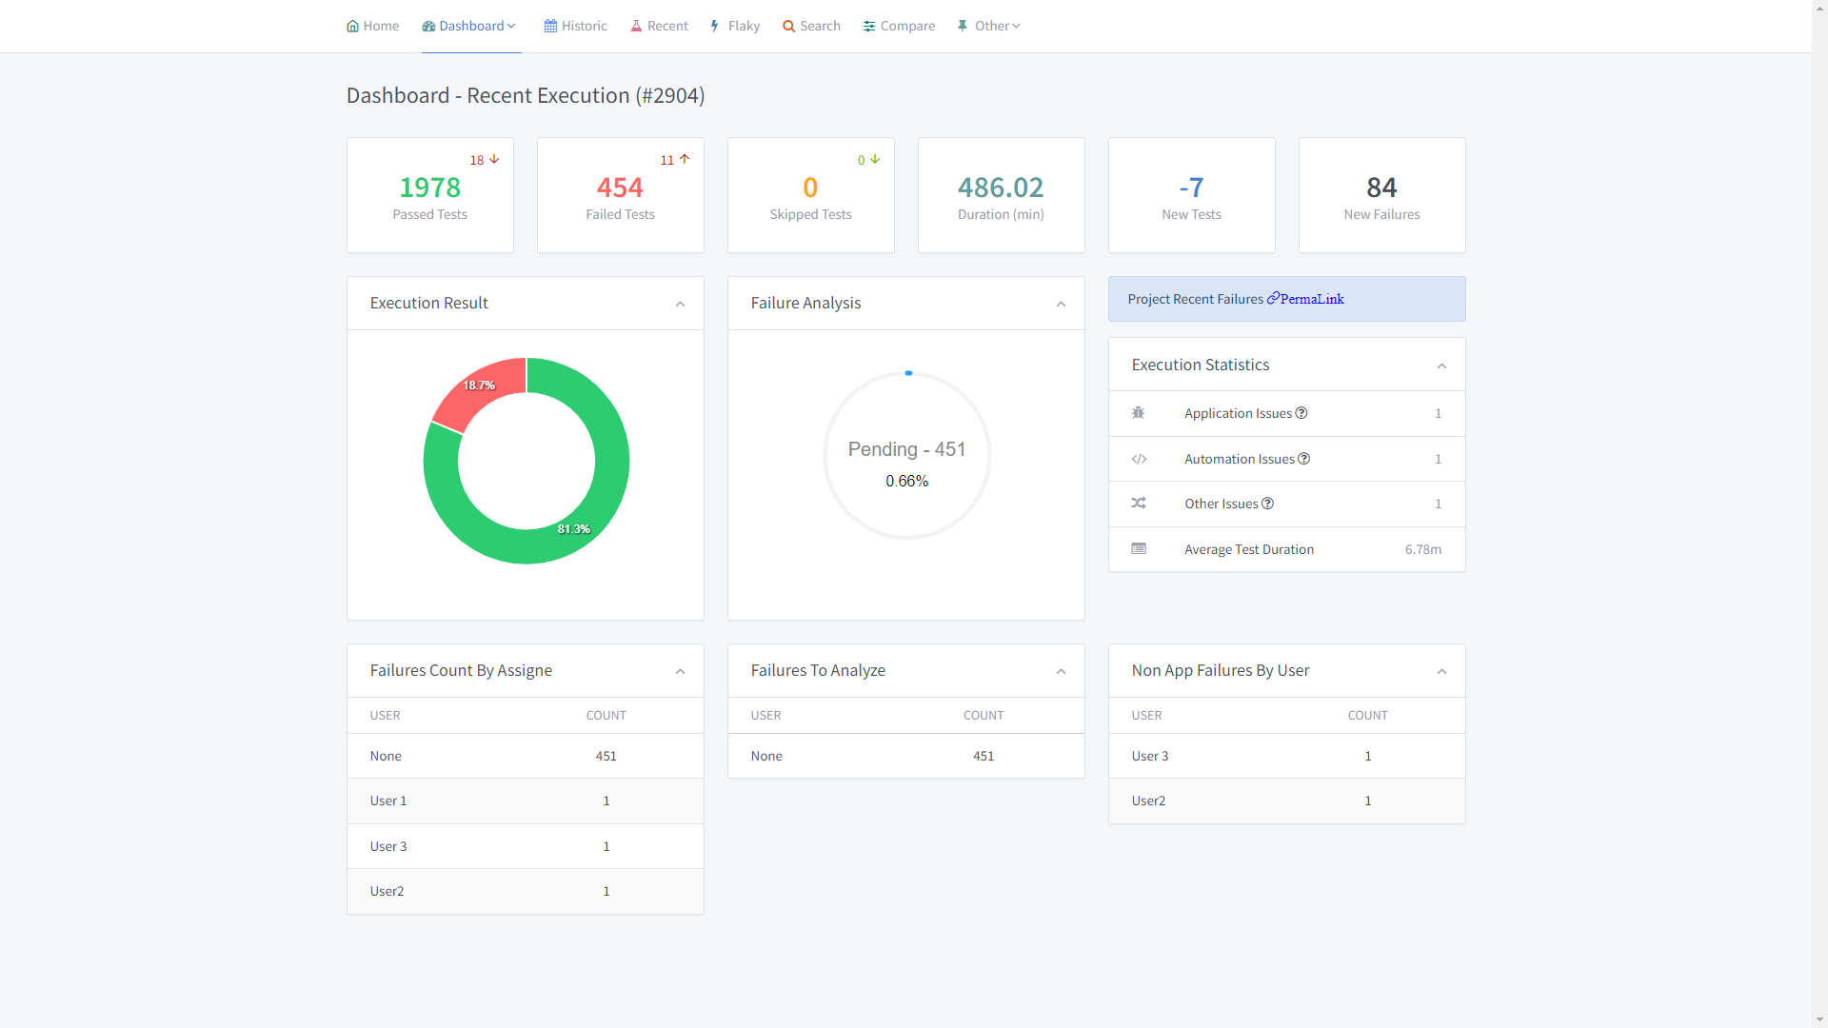This screenshot has width=1828, height=1028.
Task: Open the PermaLink for recent failures
Action: coord(1312,299)
